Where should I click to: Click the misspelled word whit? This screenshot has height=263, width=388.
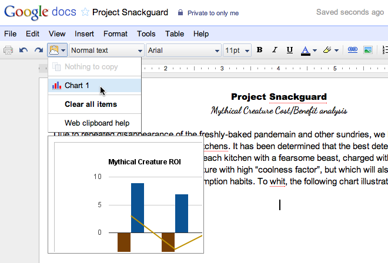pos(277,181)
